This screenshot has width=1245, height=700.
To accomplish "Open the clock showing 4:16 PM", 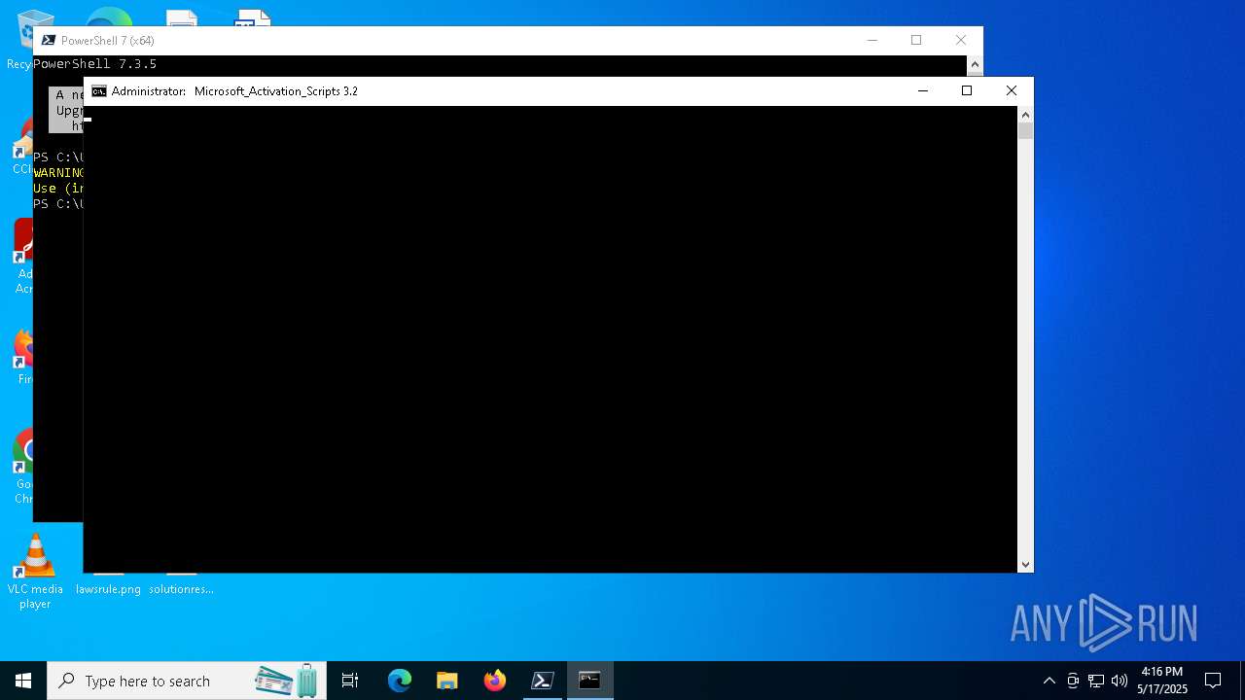I will [x=1162, y=681].
